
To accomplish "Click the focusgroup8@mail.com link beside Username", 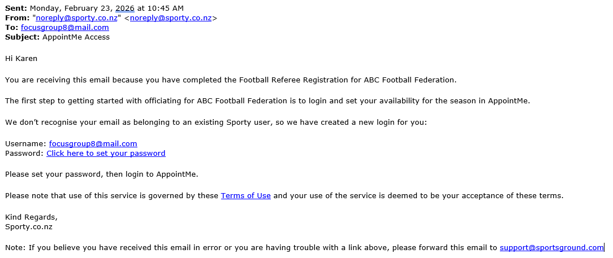I will coord(93,143).
